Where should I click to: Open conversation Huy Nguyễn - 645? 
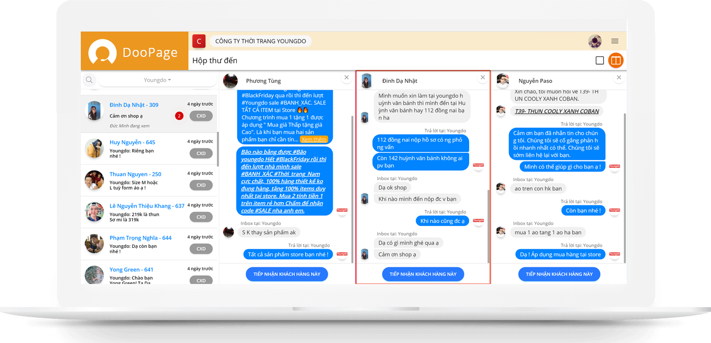tap(149, 148)
